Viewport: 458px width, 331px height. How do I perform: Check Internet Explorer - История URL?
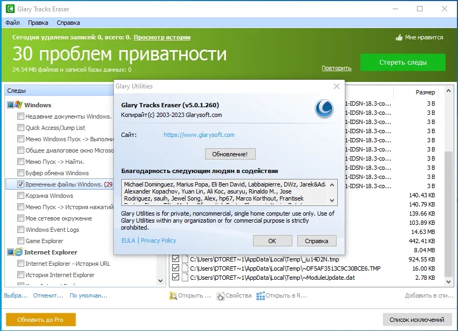(20, 263)
